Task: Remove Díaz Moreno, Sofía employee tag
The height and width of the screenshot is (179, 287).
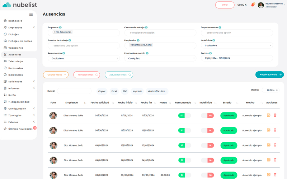Action: coord(131,45)
